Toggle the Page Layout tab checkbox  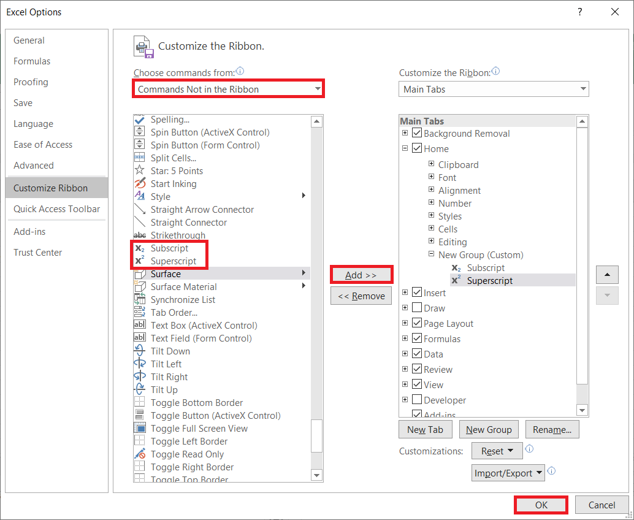417,323
